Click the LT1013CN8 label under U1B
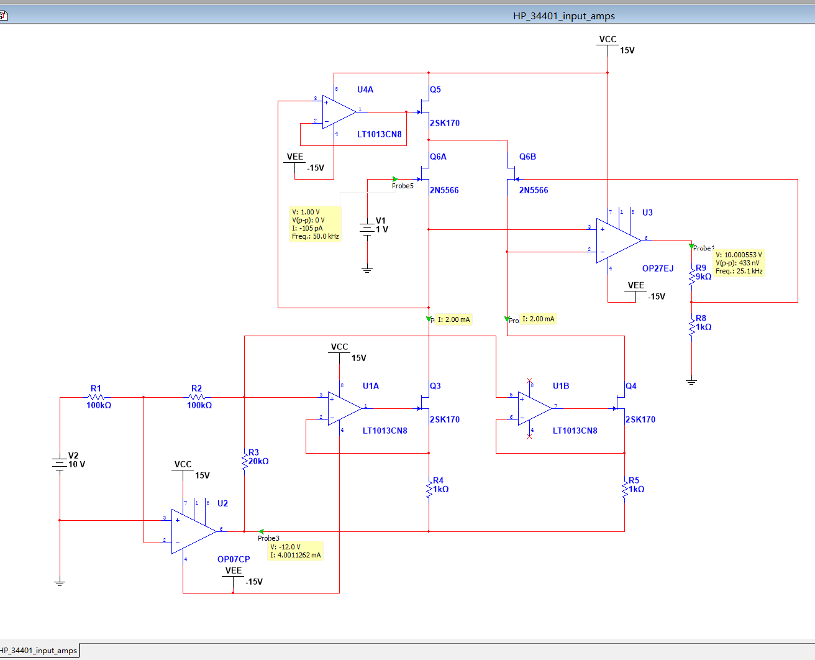 click(x=575, y=431)
